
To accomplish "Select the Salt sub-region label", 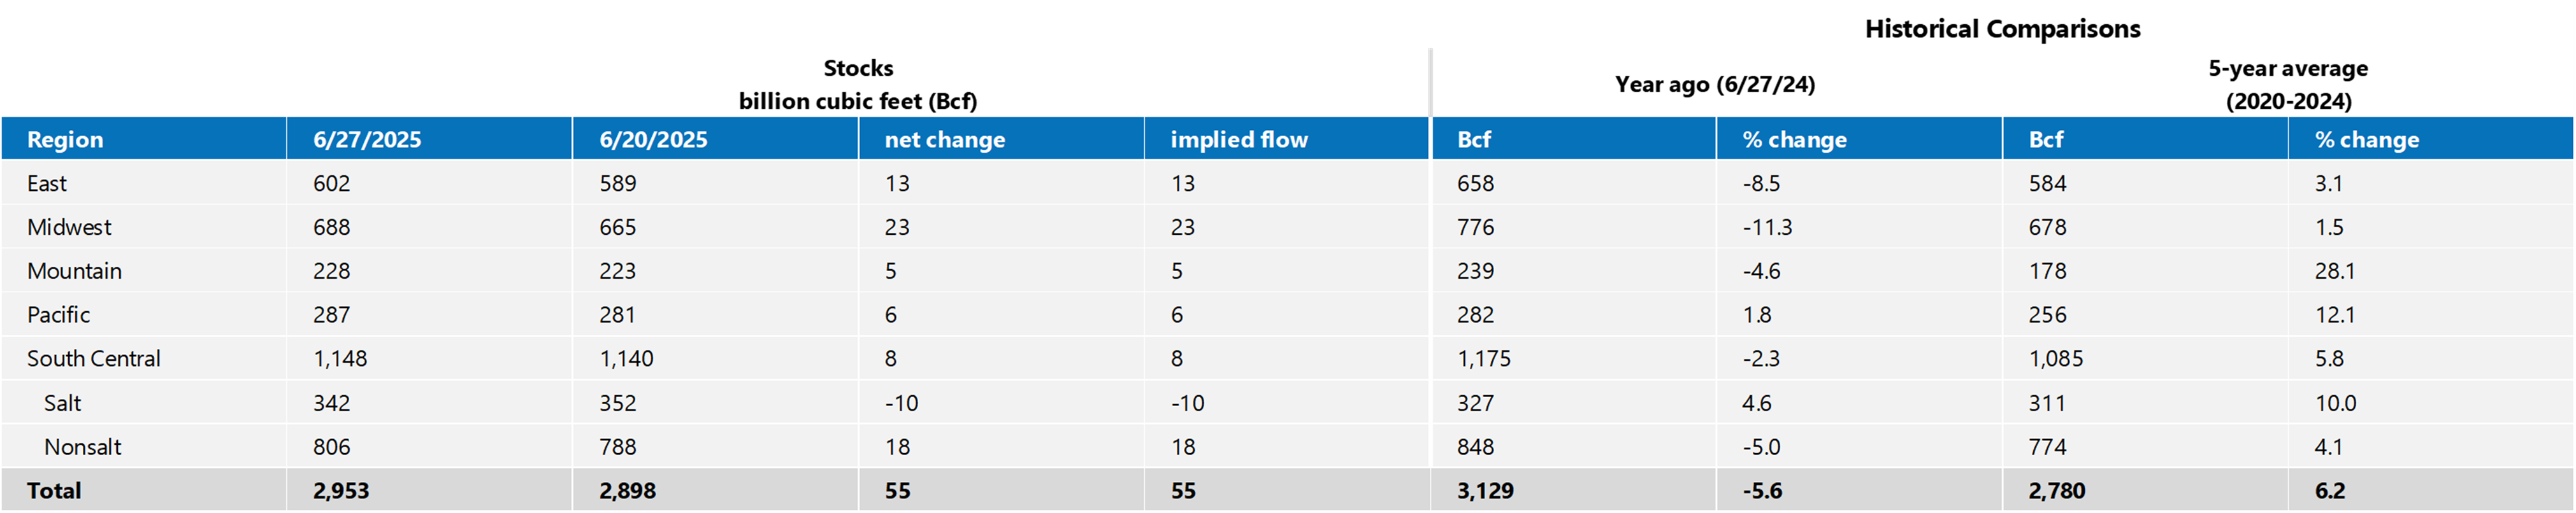I will [62, 404].
